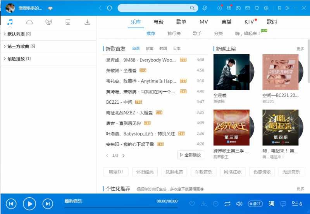Open the game controller icon
Viewport: 310px width, 214px height.
[238, 8]
